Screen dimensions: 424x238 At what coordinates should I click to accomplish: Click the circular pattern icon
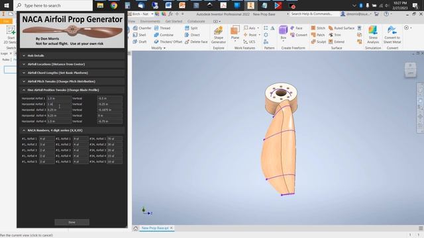[266, 35]
